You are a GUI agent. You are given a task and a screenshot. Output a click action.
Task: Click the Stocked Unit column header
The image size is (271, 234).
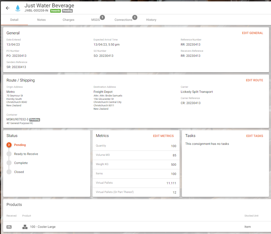(251, 216)
